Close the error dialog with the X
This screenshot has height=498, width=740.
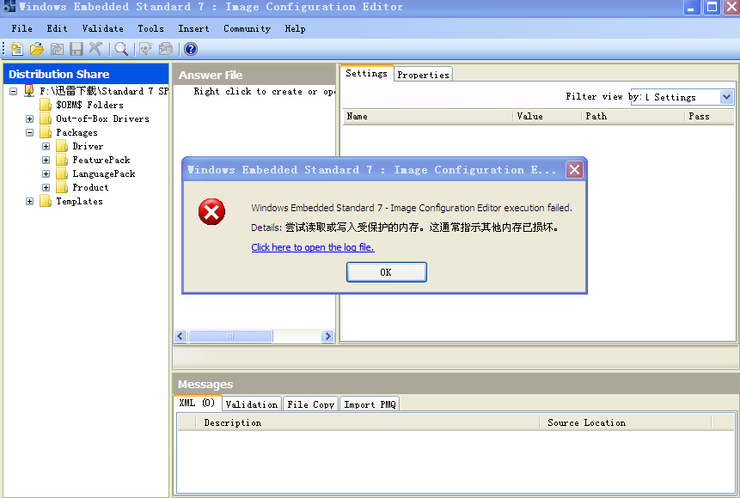click(574, 170)
